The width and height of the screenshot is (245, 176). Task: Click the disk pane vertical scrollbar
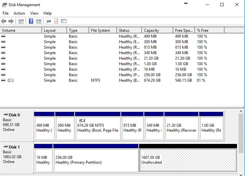coord(241,133)
